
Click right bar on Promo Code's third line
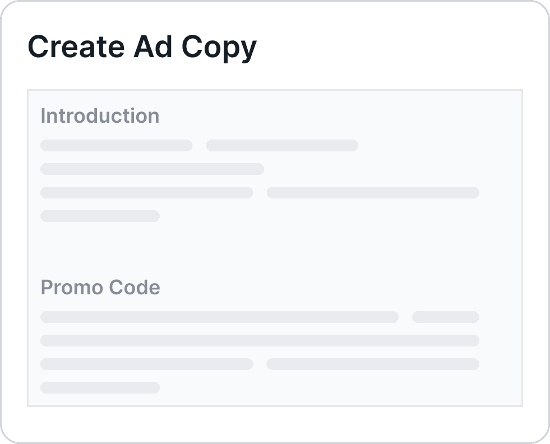click(x=373, y=364)
